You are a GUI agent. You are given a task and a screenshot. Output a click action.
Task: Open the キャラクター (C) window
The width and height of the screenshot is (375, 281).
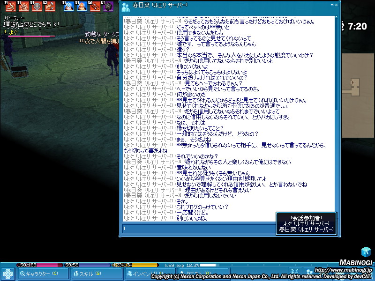tap(43, 274)
